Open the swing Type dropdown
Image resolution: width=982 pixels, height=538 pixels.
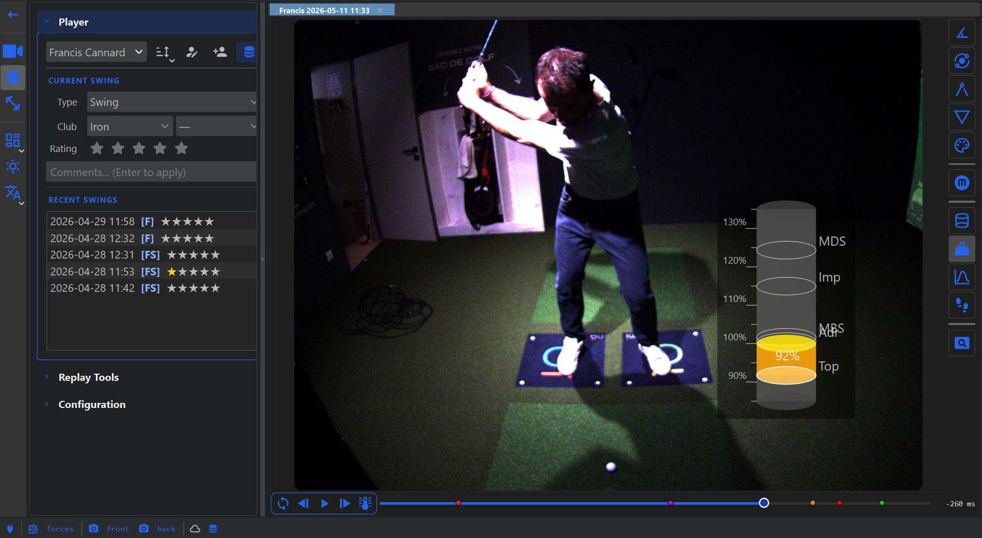[x=172, y=102]
